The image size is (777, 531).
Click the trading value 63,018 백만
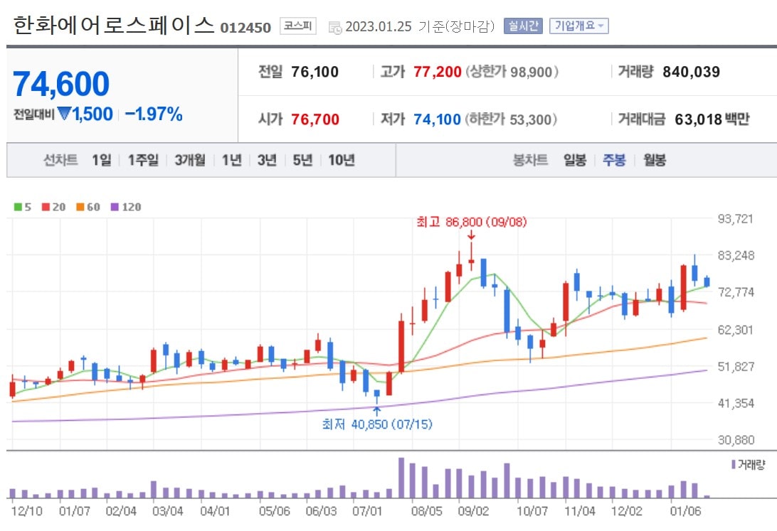click(712, 119)
